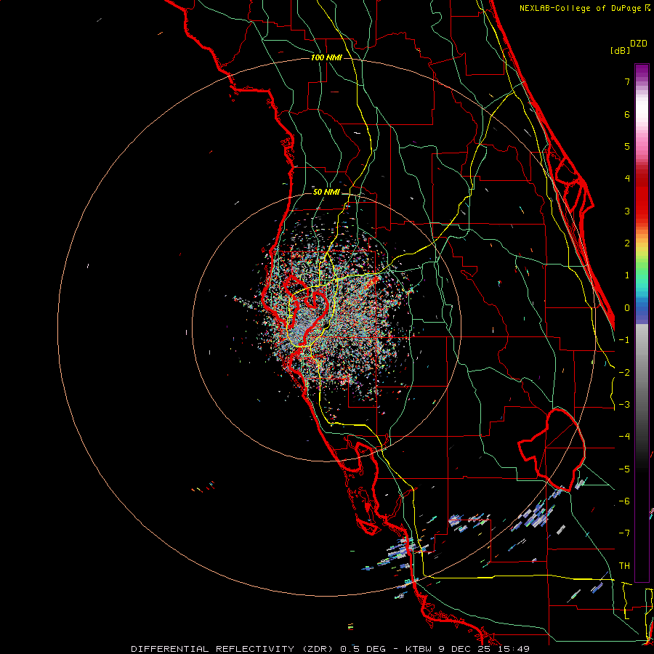654x654 pixels.
Task: Select the -1 value on color scale
Action: [x=624, y=340]
